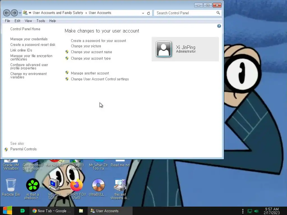The height and width of the screenshot is (215, 287).
Task: Click shield icon beside Change your account name
Action: pos(67,52)
